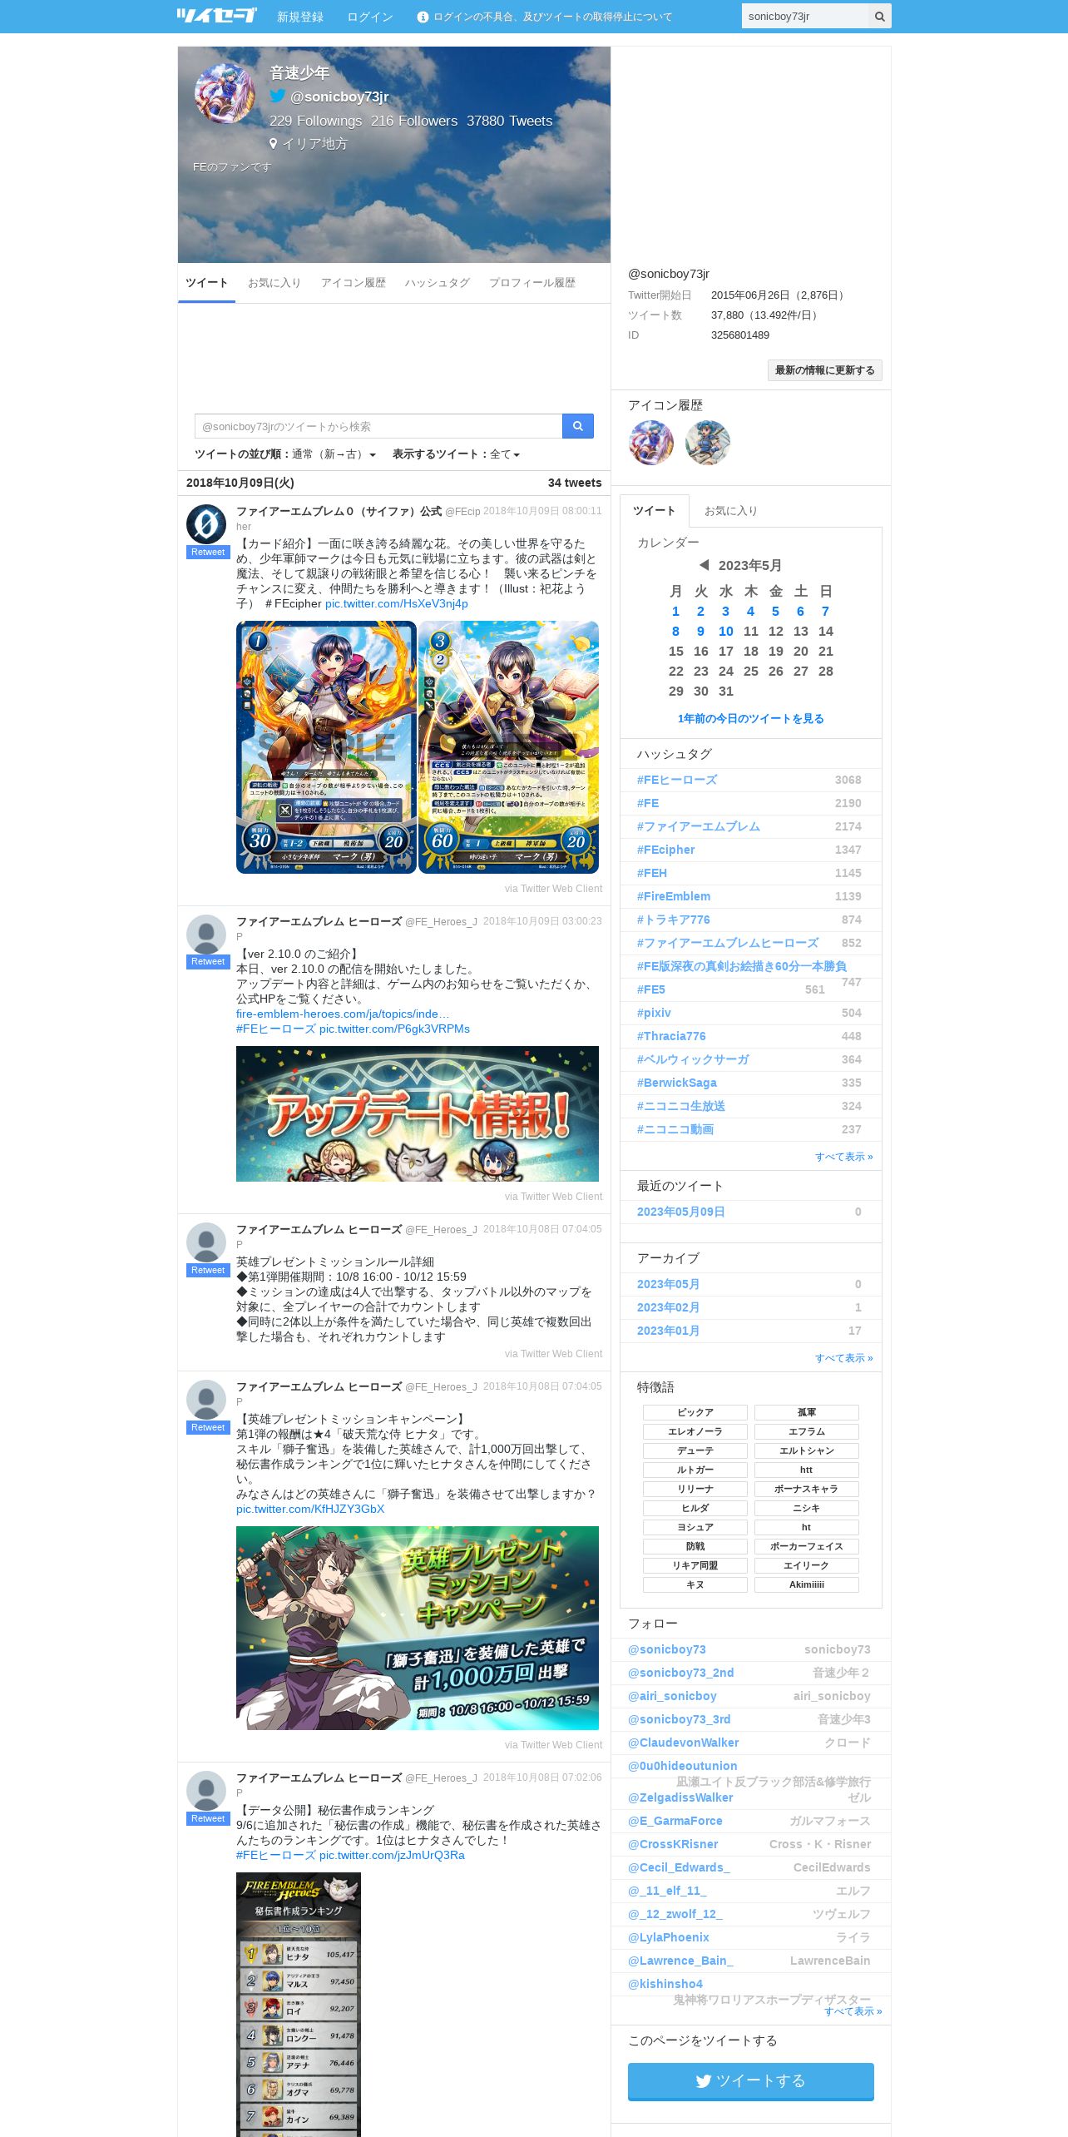Click the ビックア keyword tag
The height and width of the screenshot is (2137, 1068).
(x=695, y=1412)
